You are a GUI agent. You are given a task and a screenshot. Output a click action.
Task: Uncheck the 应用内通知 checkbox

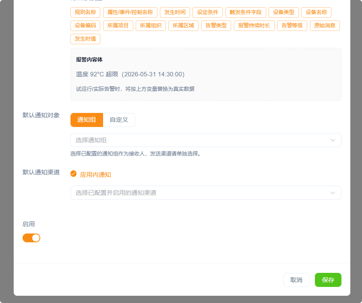[73, 174]
